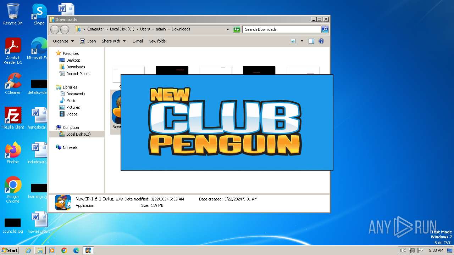The image size is (454, 255).
Task: Click New folder in the toolbar
Action: click(x=158, y=41)
